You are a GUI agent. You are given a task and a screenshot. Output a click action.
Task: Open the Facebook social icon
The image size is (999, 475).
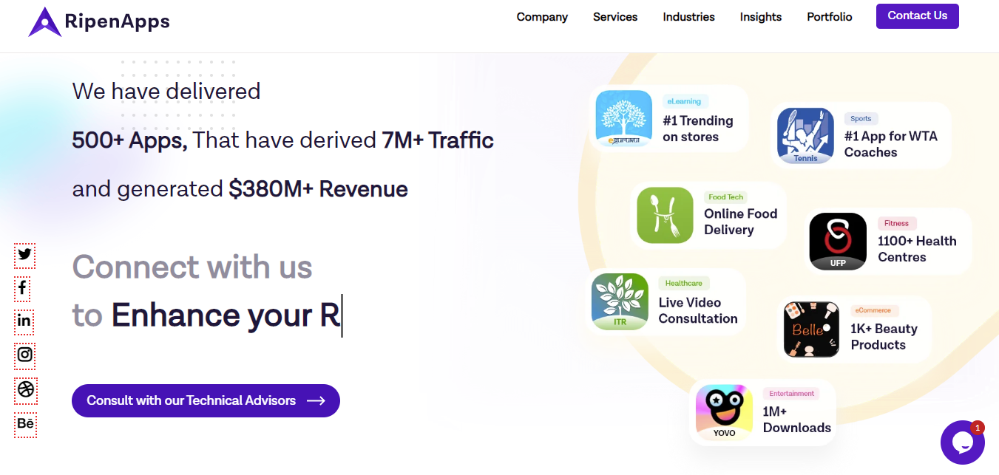click(23, 288)
